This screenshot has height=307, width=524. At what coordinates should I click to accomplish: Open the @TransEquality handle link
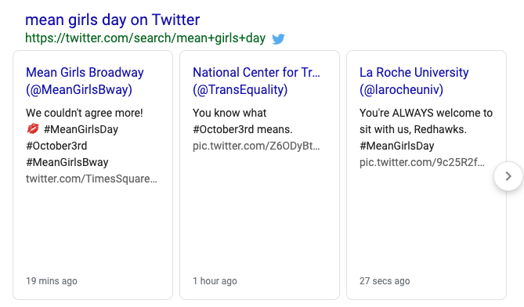(240, 89)
